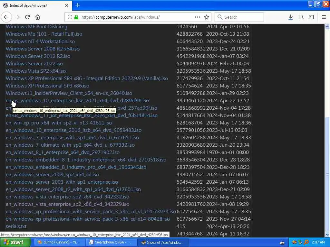
Task: Click Windows11_InsiderPreview_Client_x64_en-us_26040.iso link
Action: click(x=69, y=93)
